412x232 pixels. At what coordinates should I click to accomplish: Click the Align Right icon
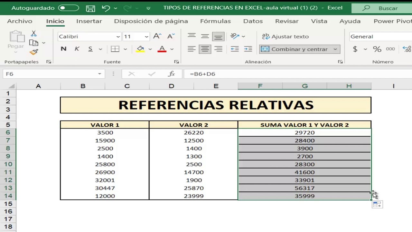tap(218, 49)
